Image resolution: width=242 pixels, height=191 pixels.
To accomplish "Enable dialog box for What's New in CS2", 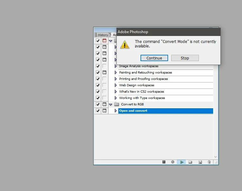I will tap(104, 91).
